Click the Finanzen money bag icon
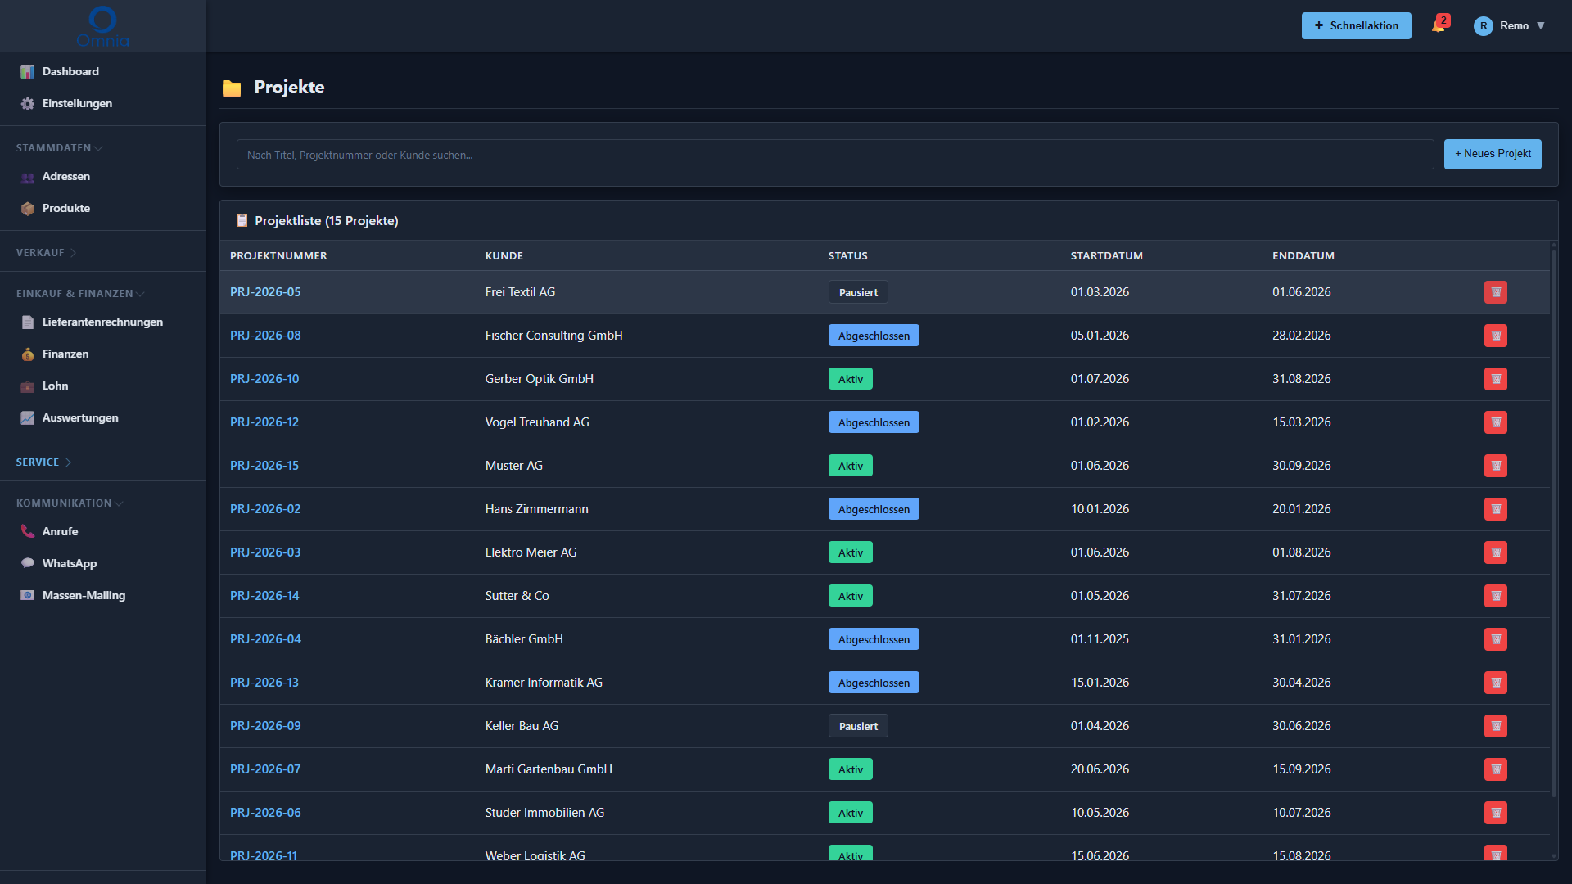1572x884 pixels. (28, 354)
